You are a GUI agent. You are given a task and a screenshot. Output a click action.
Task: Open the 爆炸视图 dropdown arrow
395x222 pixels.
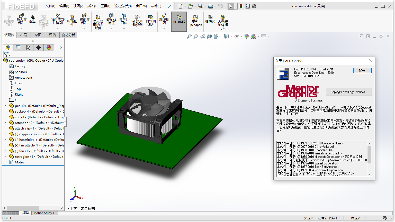coord(164,29)
